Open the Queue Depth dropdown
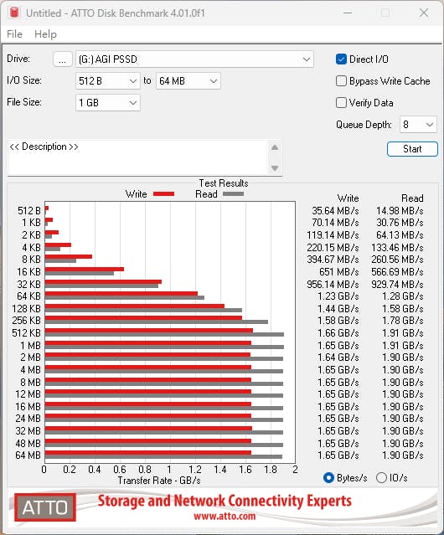 pyautogui.click(x=418, y=125)
